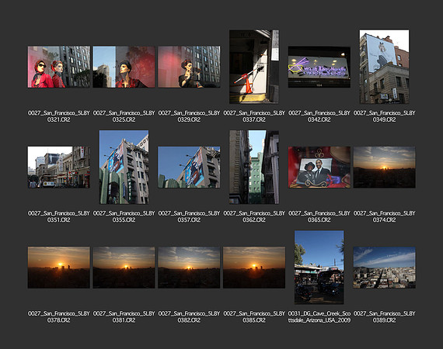
Task: Choose the city aerial thumbnail 0389.CR2
Action: [x=384, y=268]
